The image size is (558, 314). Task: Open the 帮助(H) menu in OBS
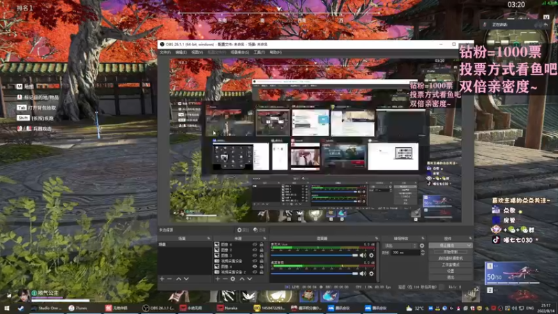tap(276, 52)
